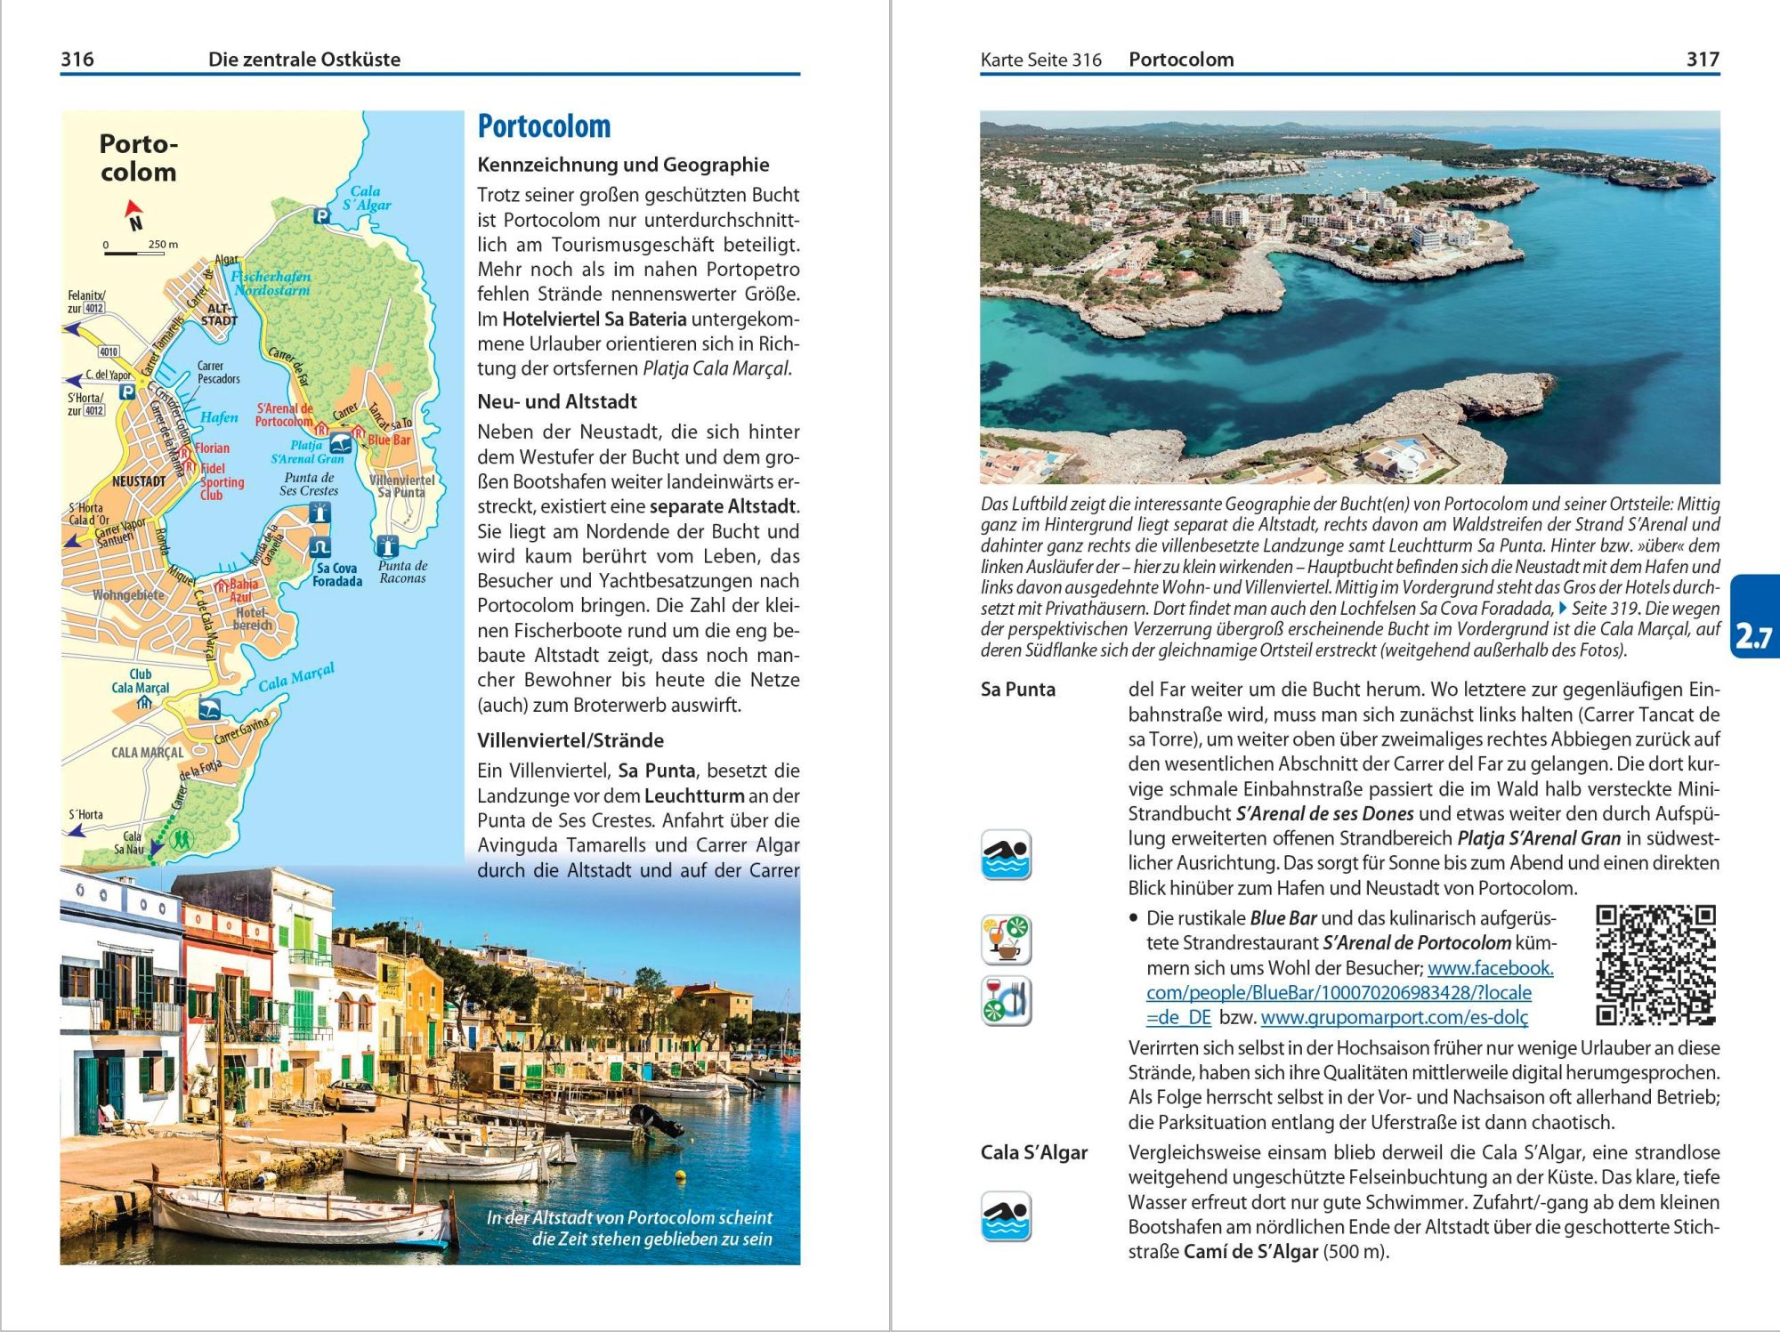Click the NEUSTADT label on the map
1780x1332 pixels.
139,481
